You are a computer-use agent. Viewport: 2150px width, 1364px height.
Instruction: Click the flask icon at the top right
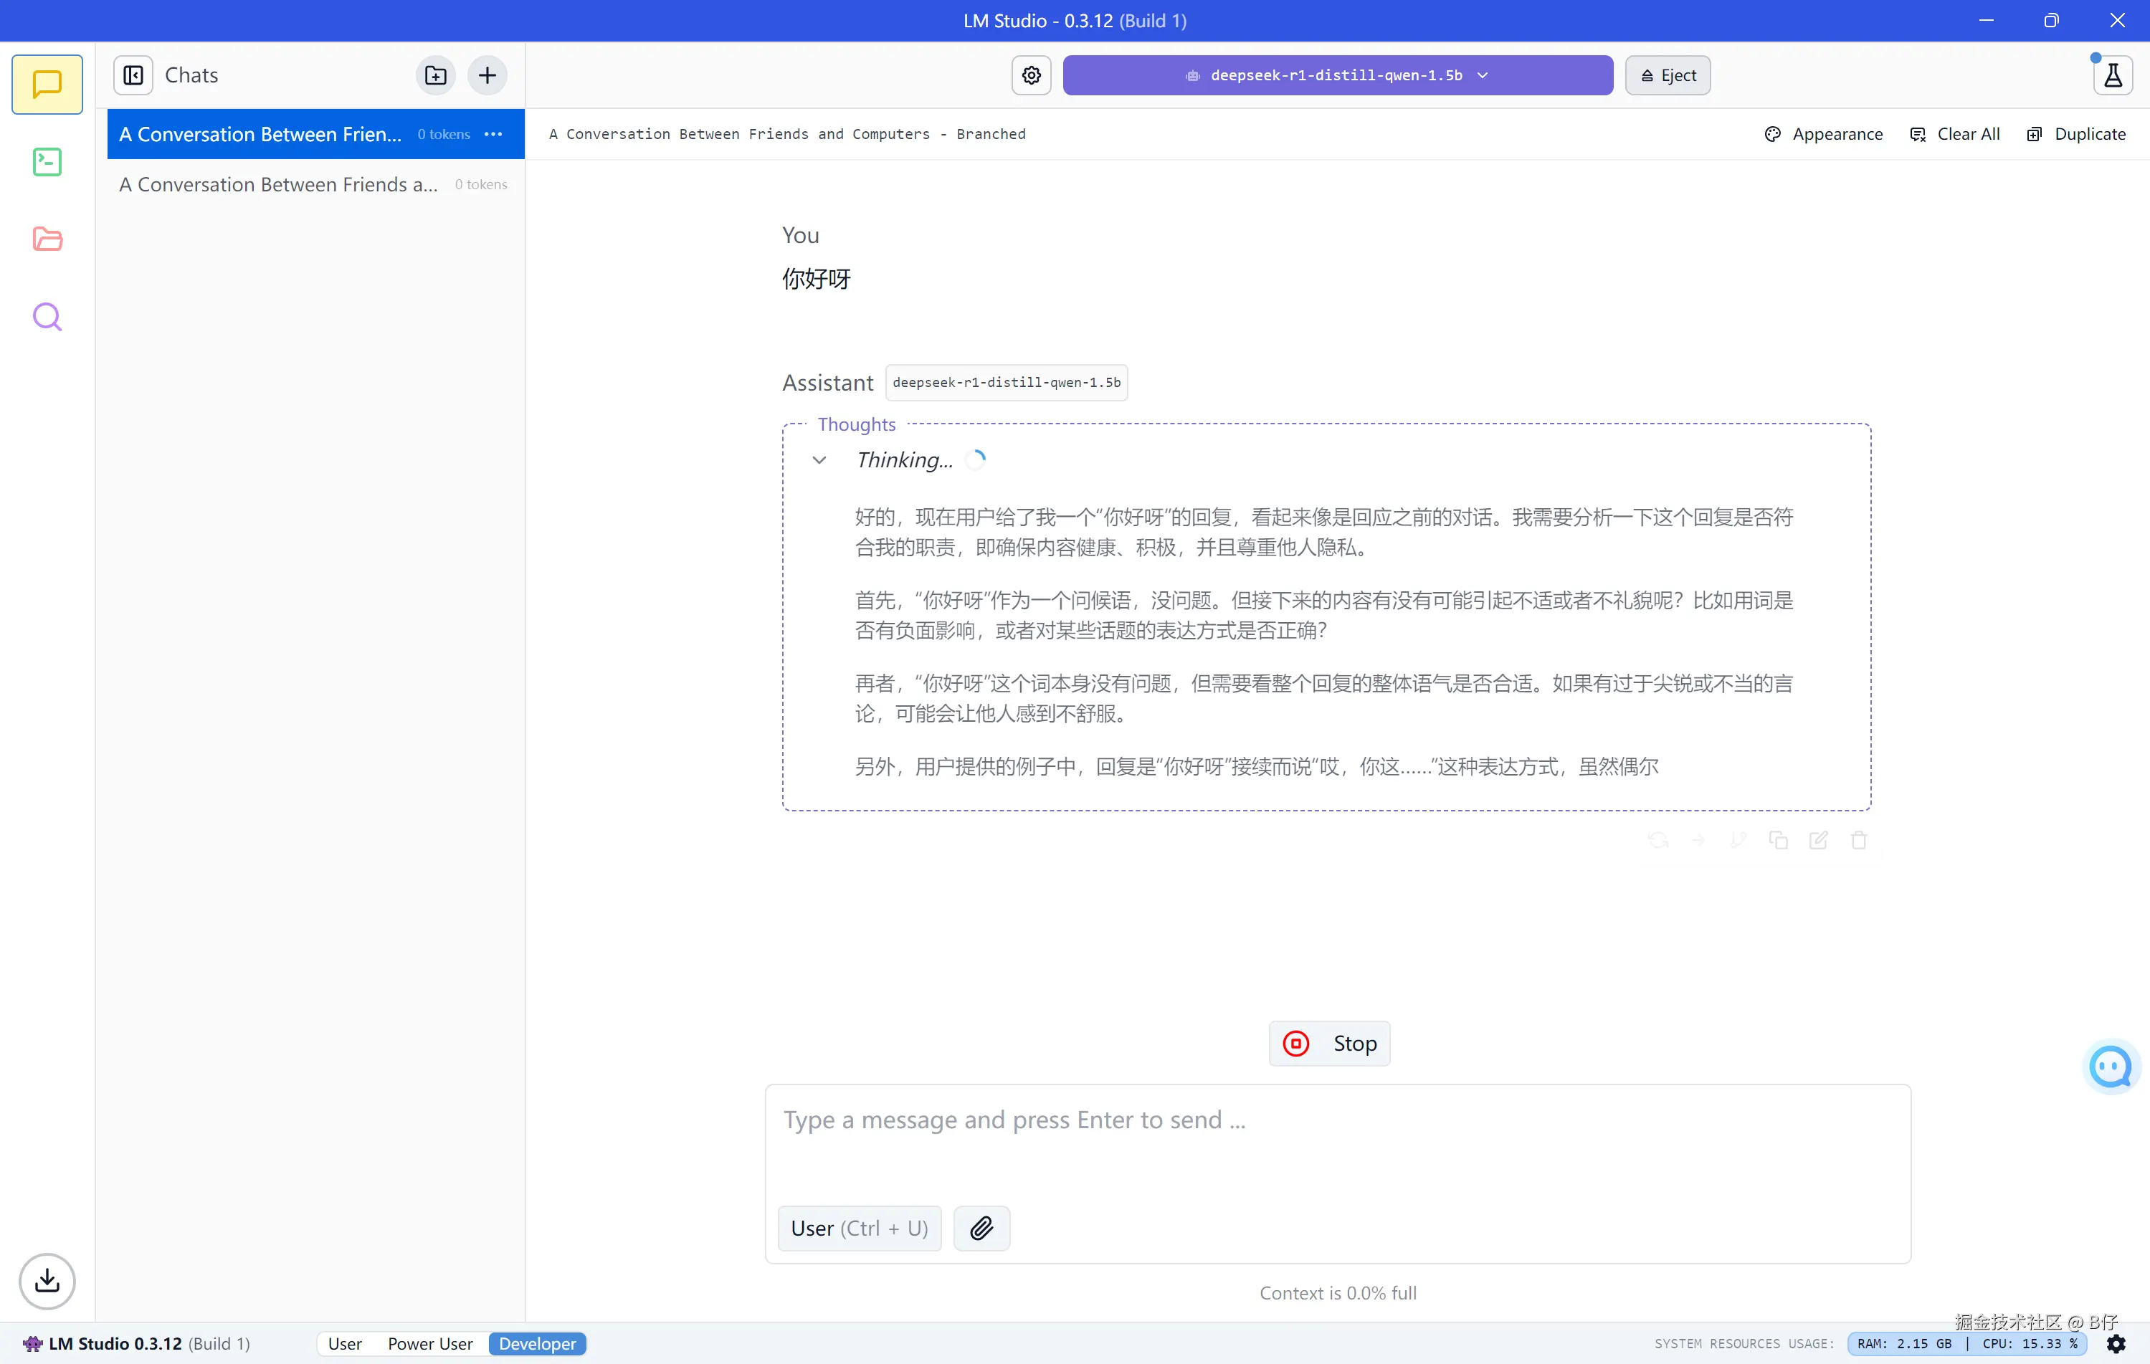(x=2113, y=75)
